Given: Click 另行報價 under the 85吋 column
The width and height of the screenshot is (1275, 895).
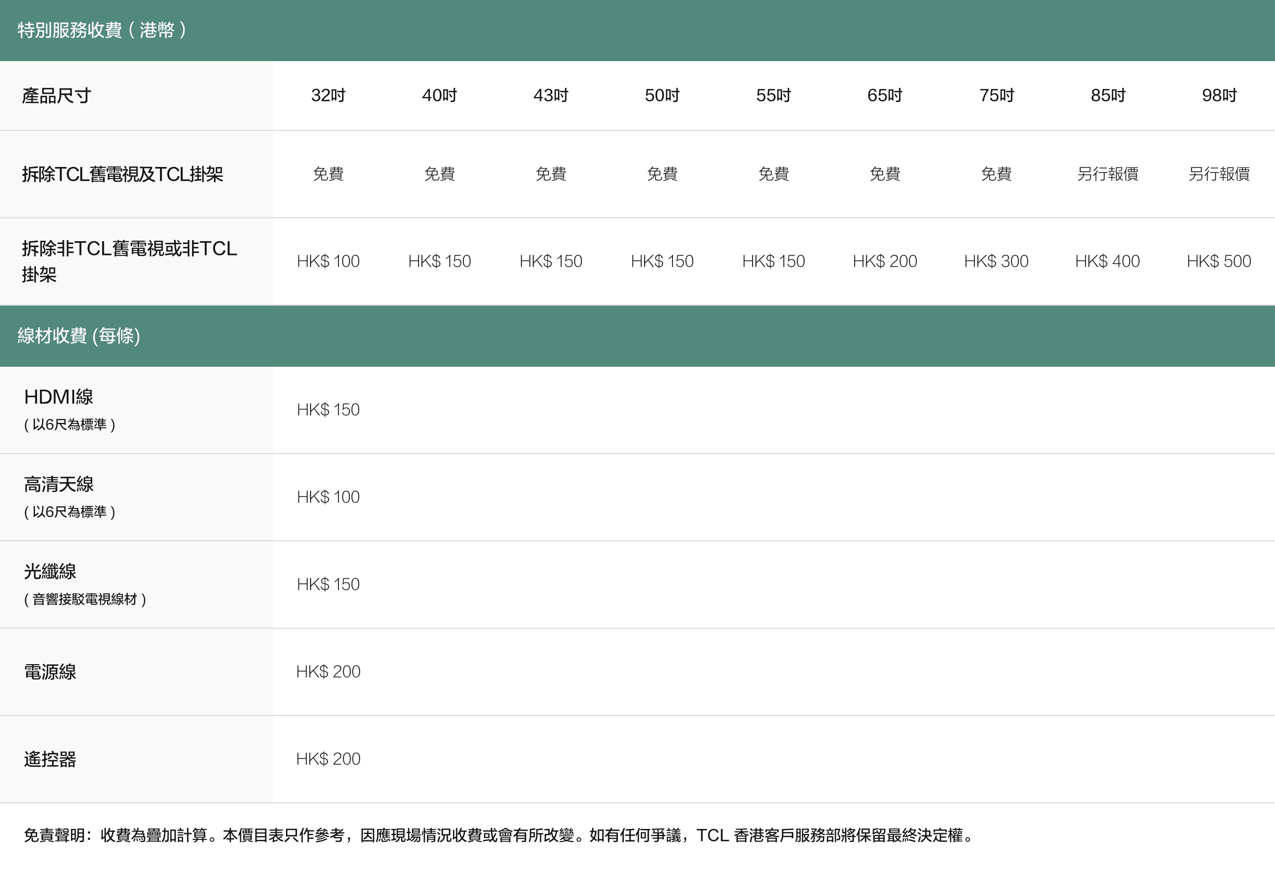Looking at the screenshot, I should (1107, 174).
